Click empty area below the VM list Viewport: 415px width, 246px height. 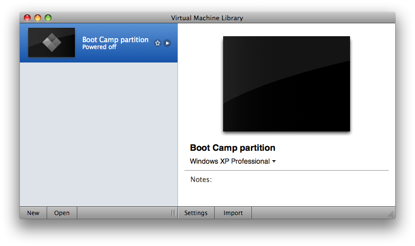[x=99, y=134]
